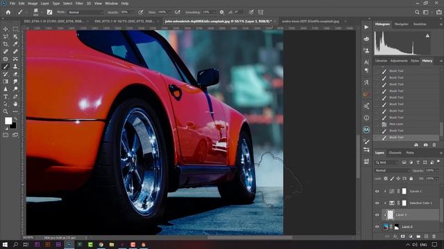This screenshot has width=444, height=249.
Task: Hide the Selective Color 1 layer
Action: pos(377,203)
